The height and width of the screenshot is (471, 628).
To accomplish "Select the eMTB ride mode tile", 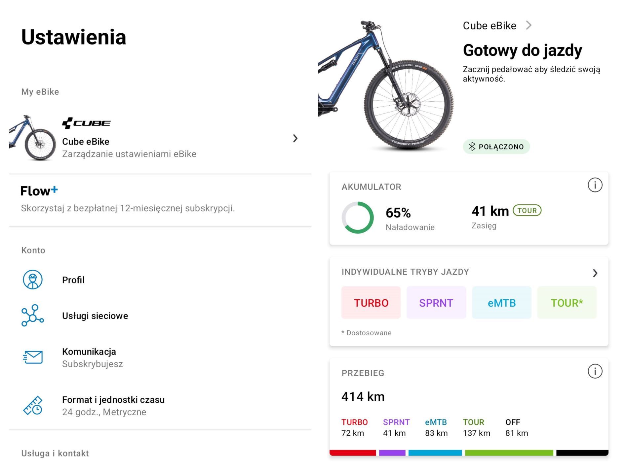I will pyautogui.click(x=502, y=303).
